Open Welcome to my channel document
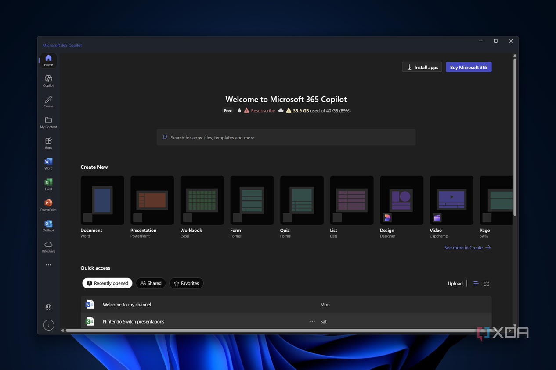Screen dimensions: 556x370 coord(286,304)
